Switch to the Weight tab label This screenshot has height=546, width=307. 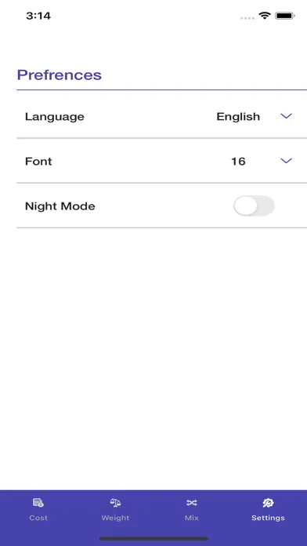115,518
